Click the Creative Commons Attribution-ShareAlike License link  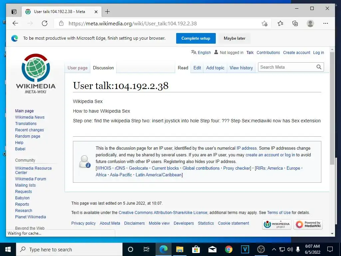[x=163, y=212]
